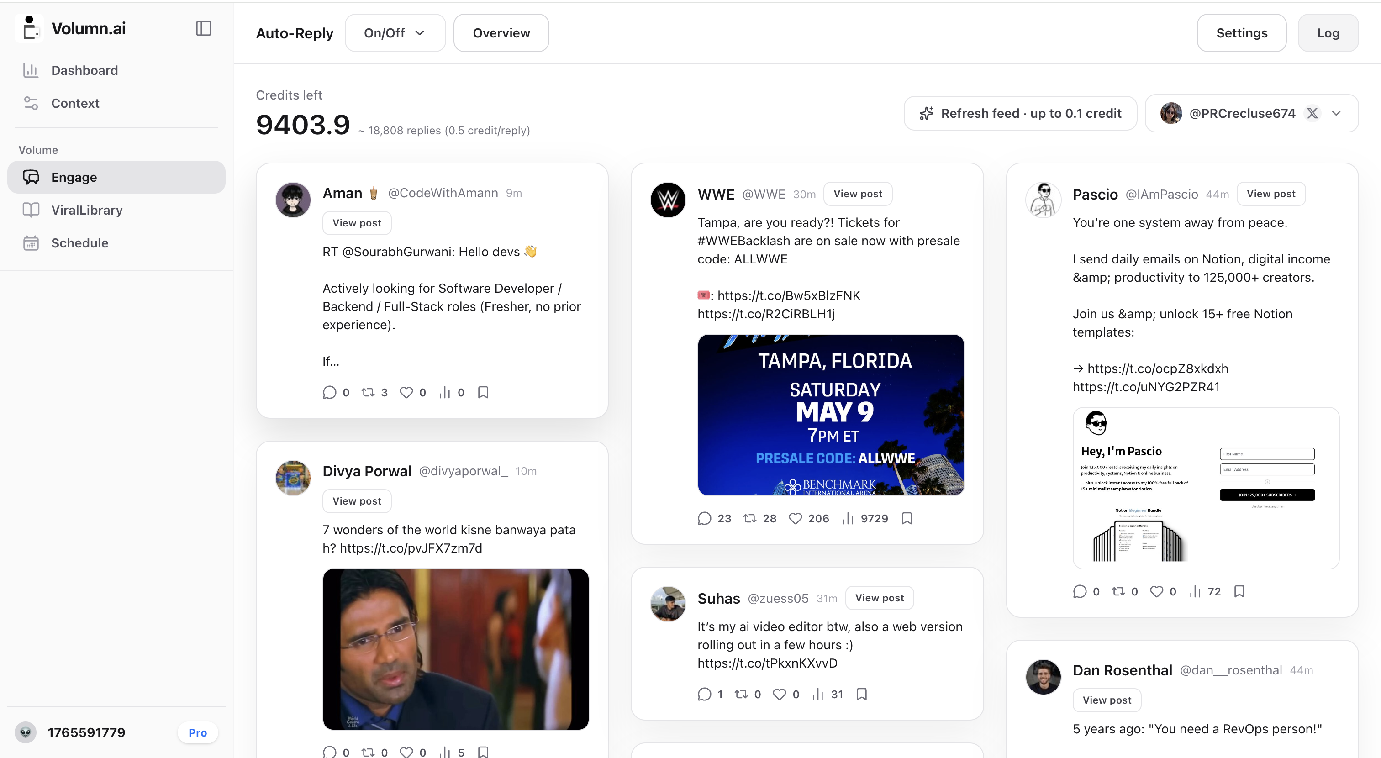Click Dan Rosenthal's avatar
Screen dimensions: 1381x758
(1043, 677)
